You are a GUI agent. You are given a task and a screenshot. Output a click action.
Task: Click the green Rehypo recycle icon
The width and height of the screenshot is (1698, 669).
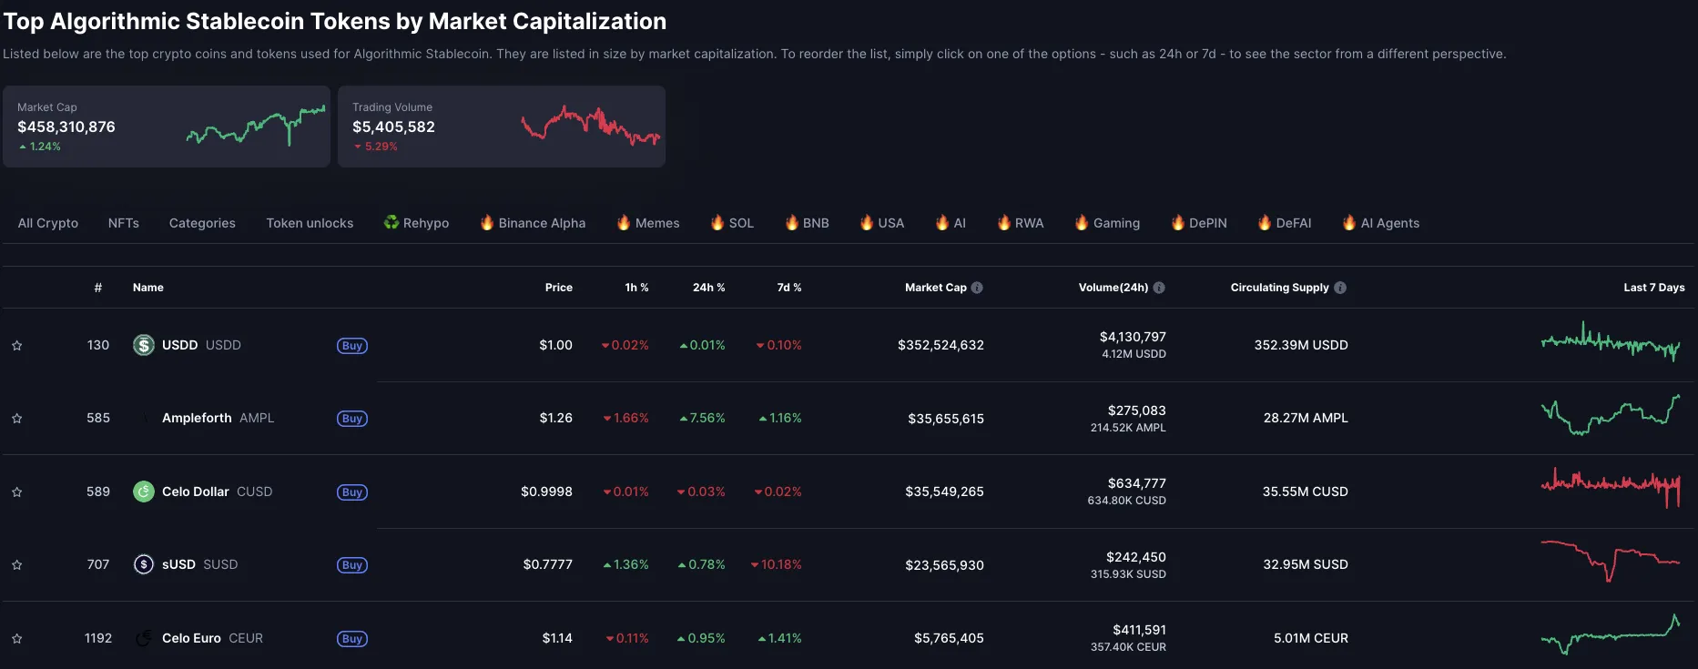pos(391,222)
